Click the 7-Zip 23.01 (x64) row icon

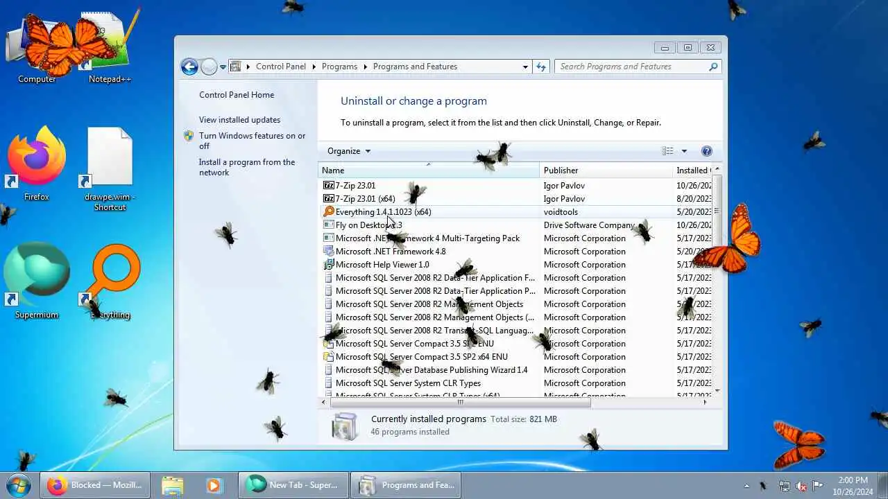point(329,199)
